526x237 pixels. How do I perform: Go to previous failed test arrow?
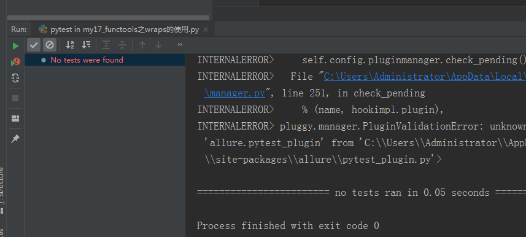(142, 45)
